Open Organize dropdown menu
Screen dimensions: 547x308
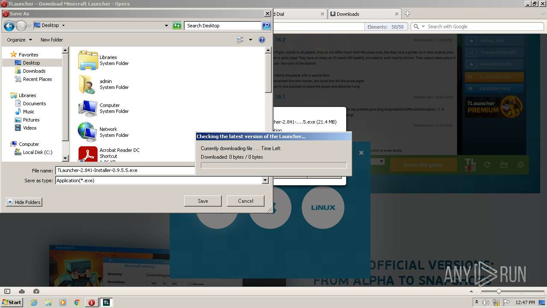(x=19, y=40)
